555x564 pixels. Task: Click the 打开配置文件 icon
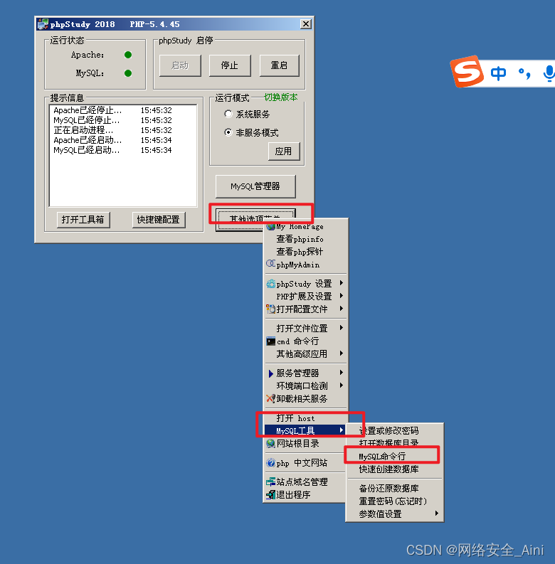pos(270,309)
